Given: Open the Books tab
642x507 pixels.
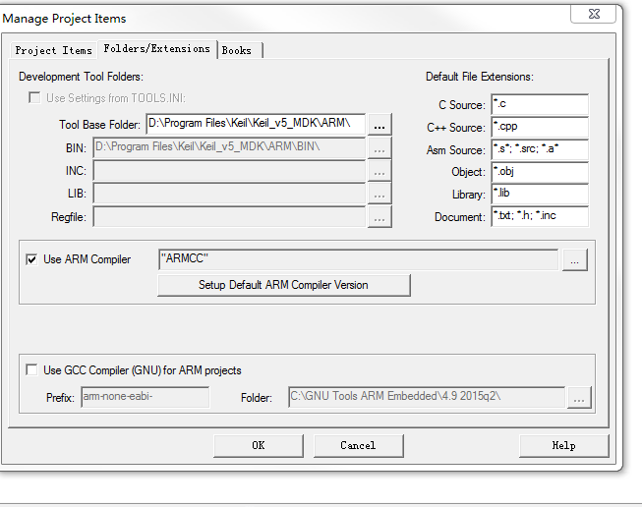Looking at the screenshot, I should click(237, 50).
